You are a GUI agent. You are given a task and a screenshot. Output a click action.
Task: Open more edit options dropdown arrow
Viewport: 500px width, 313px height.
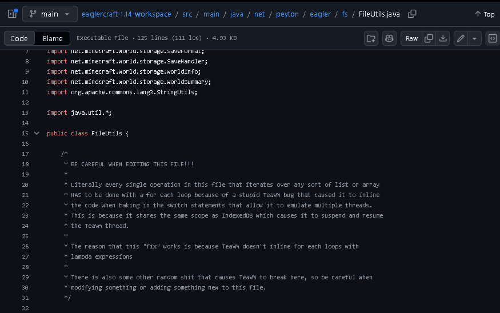pyautogui.click(x=474, y=39)
